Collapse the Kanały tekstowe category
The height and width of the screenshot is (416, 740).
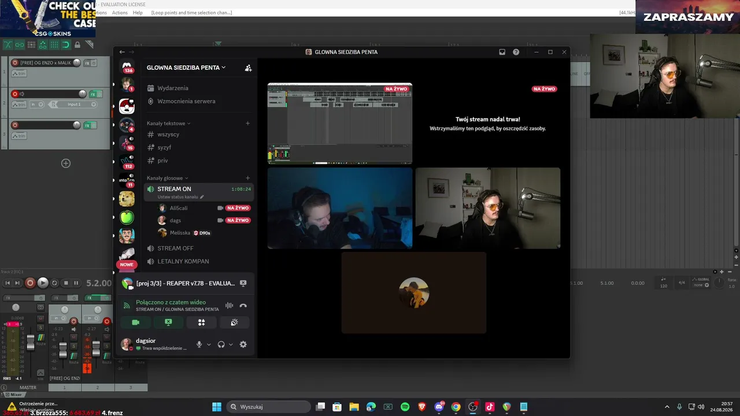point(169,123)
